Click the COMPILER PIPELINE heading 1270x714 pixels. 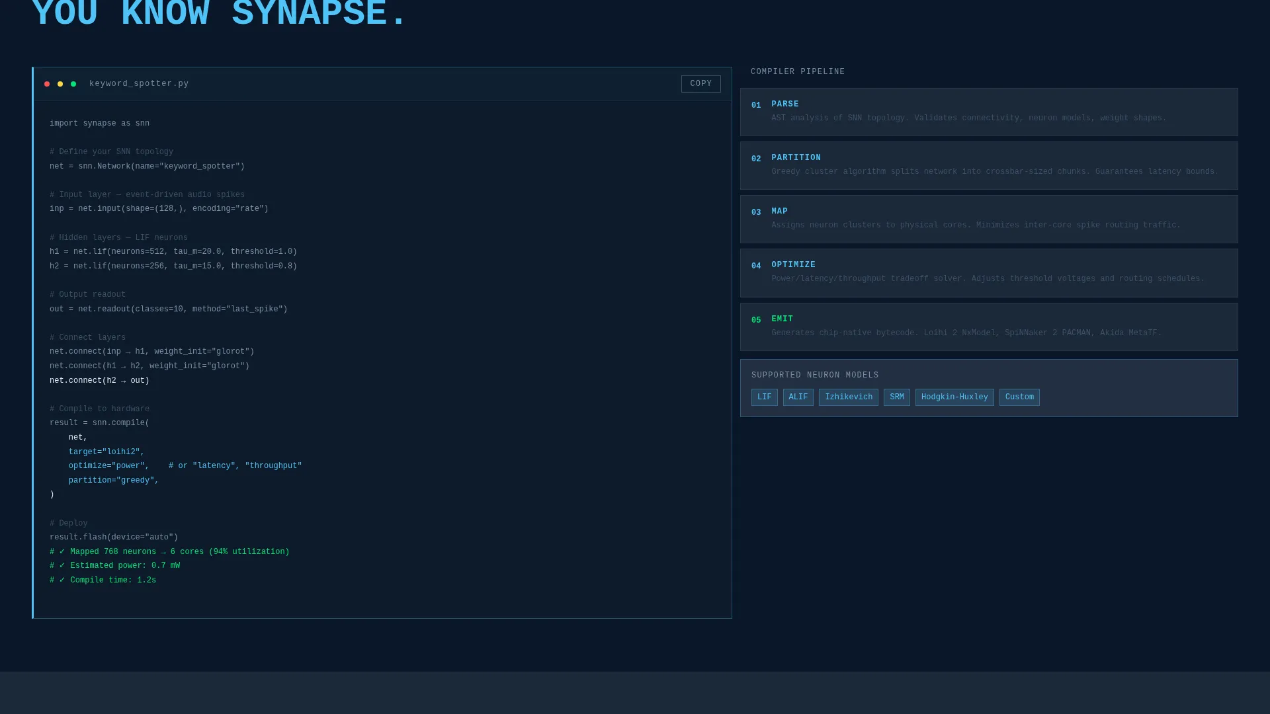click(x=798, y=72)
